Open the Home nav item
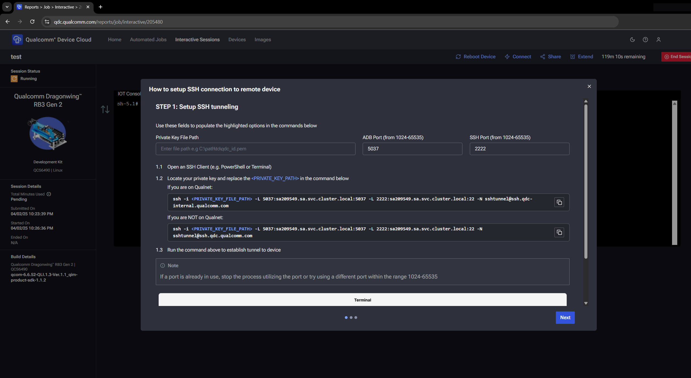 [115, 40]
